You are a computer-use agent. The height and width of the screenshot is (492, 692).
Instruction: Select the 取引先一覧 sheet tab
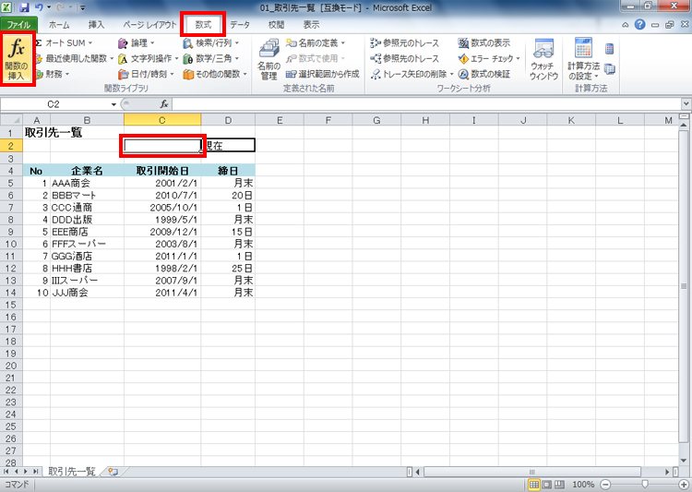(72, 472)
